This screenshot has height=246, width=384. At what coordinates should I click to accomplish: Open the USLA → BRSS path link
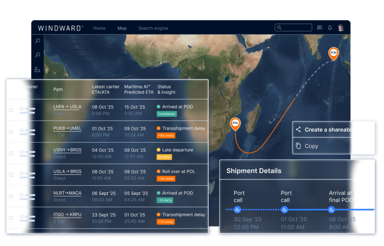[67, 172]
